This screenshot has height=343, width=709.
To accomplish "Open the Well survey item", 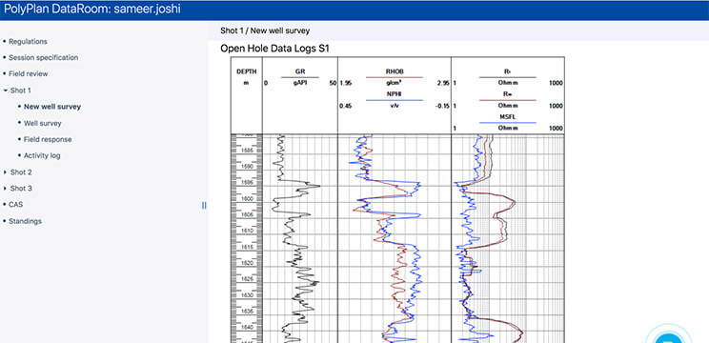I will (x=43, y=123).
